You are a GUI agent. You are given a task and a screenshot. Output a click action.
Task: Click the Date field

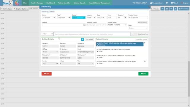[102, 18]
